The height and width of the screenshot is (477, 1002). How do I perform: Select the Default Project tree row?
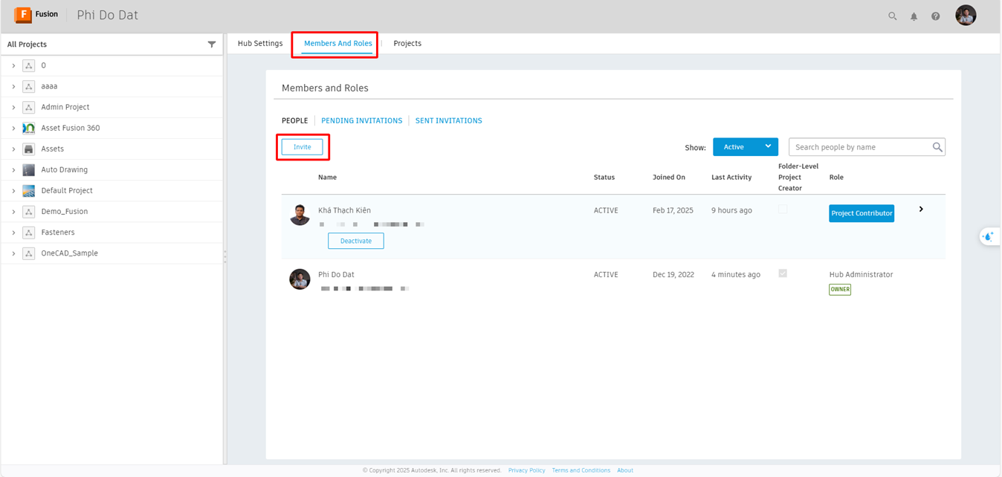tap(111, 191)
